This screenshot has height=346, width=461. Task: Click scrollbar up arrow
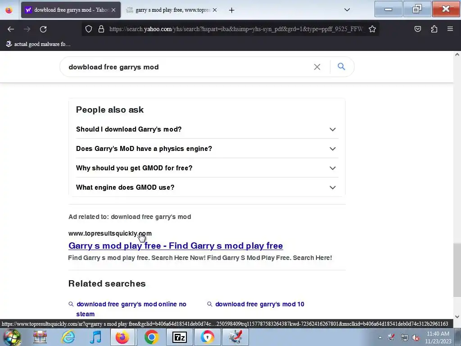(457, 55)
